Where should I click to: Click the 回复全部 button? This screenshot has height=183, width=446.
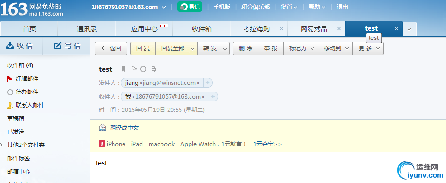click(x=172, y=48)
